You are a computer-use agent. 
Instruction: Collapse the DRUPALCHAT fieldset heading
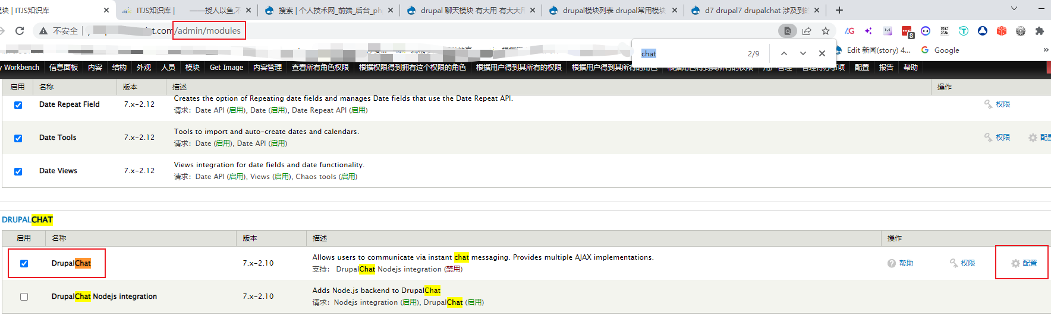[27, 219]
